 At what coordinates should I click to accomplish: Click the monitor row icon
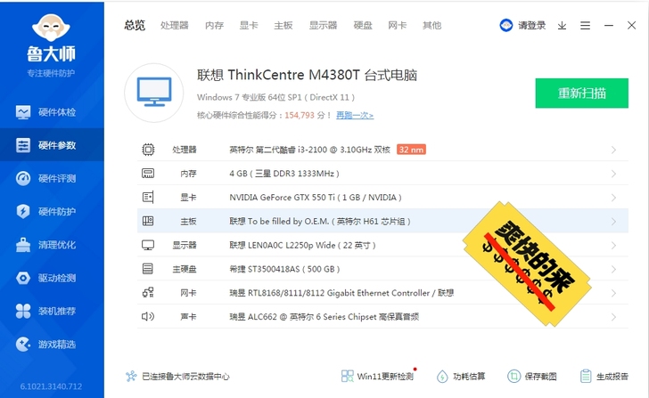pyautogui.click(x=148, y=245)
